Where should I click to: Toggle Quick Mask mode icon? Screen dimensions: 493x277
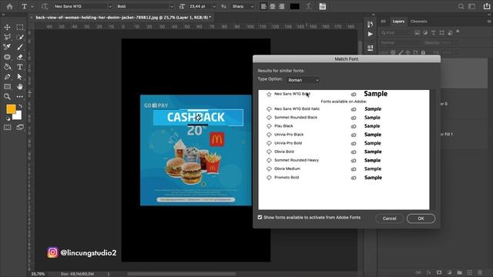coord(7,127)
